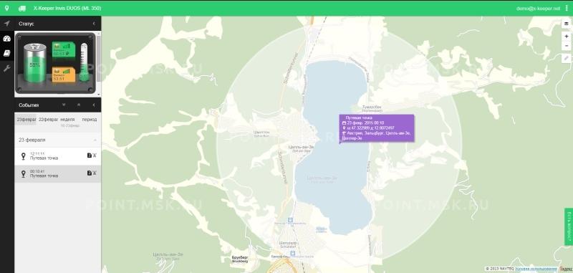Image resolution: width=573 pixels, height=273 pixels.
Task: Open the journal book sidebar icon
Action: click(6, 53)
